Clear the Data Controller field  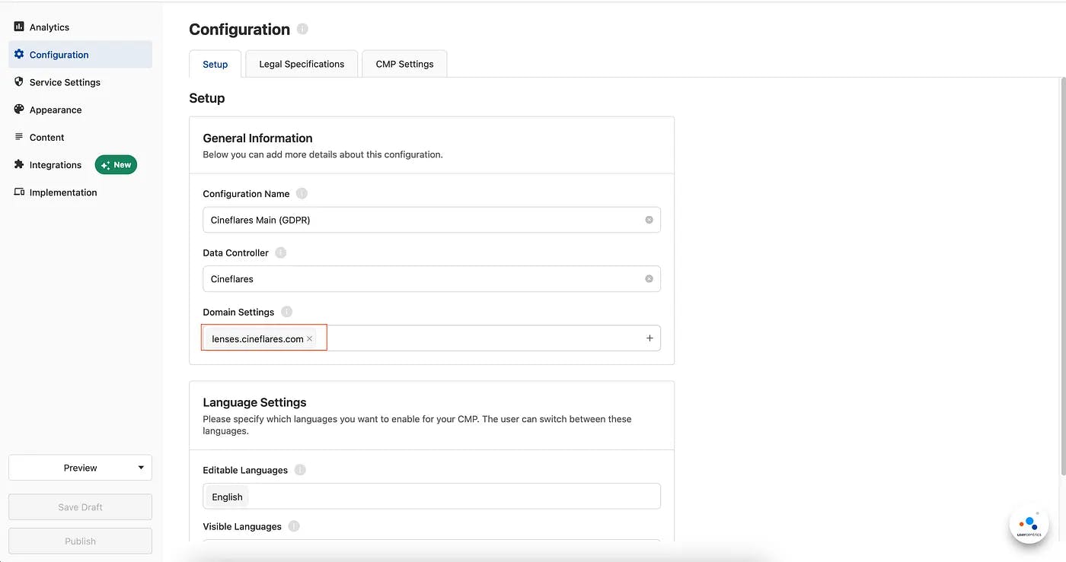click(x=649, y=279)
